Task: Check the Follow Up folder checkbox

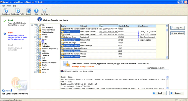Action: point(38,46)
